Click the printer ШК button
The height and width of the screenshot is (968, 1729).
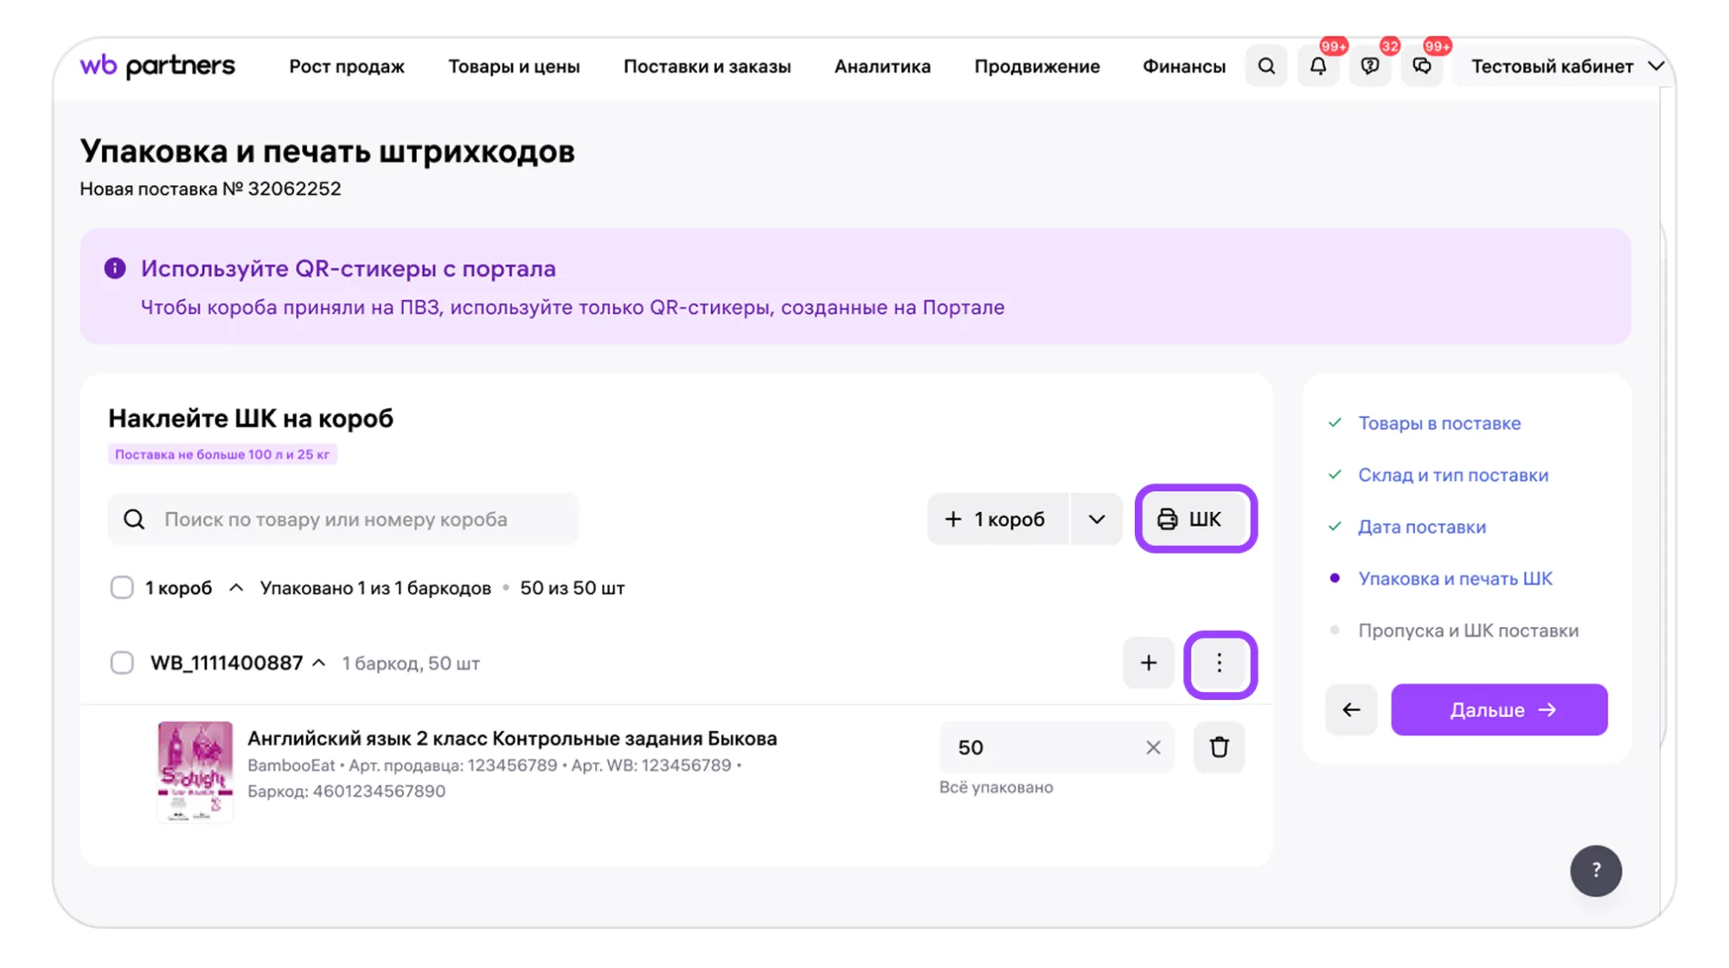(1195, 519)
